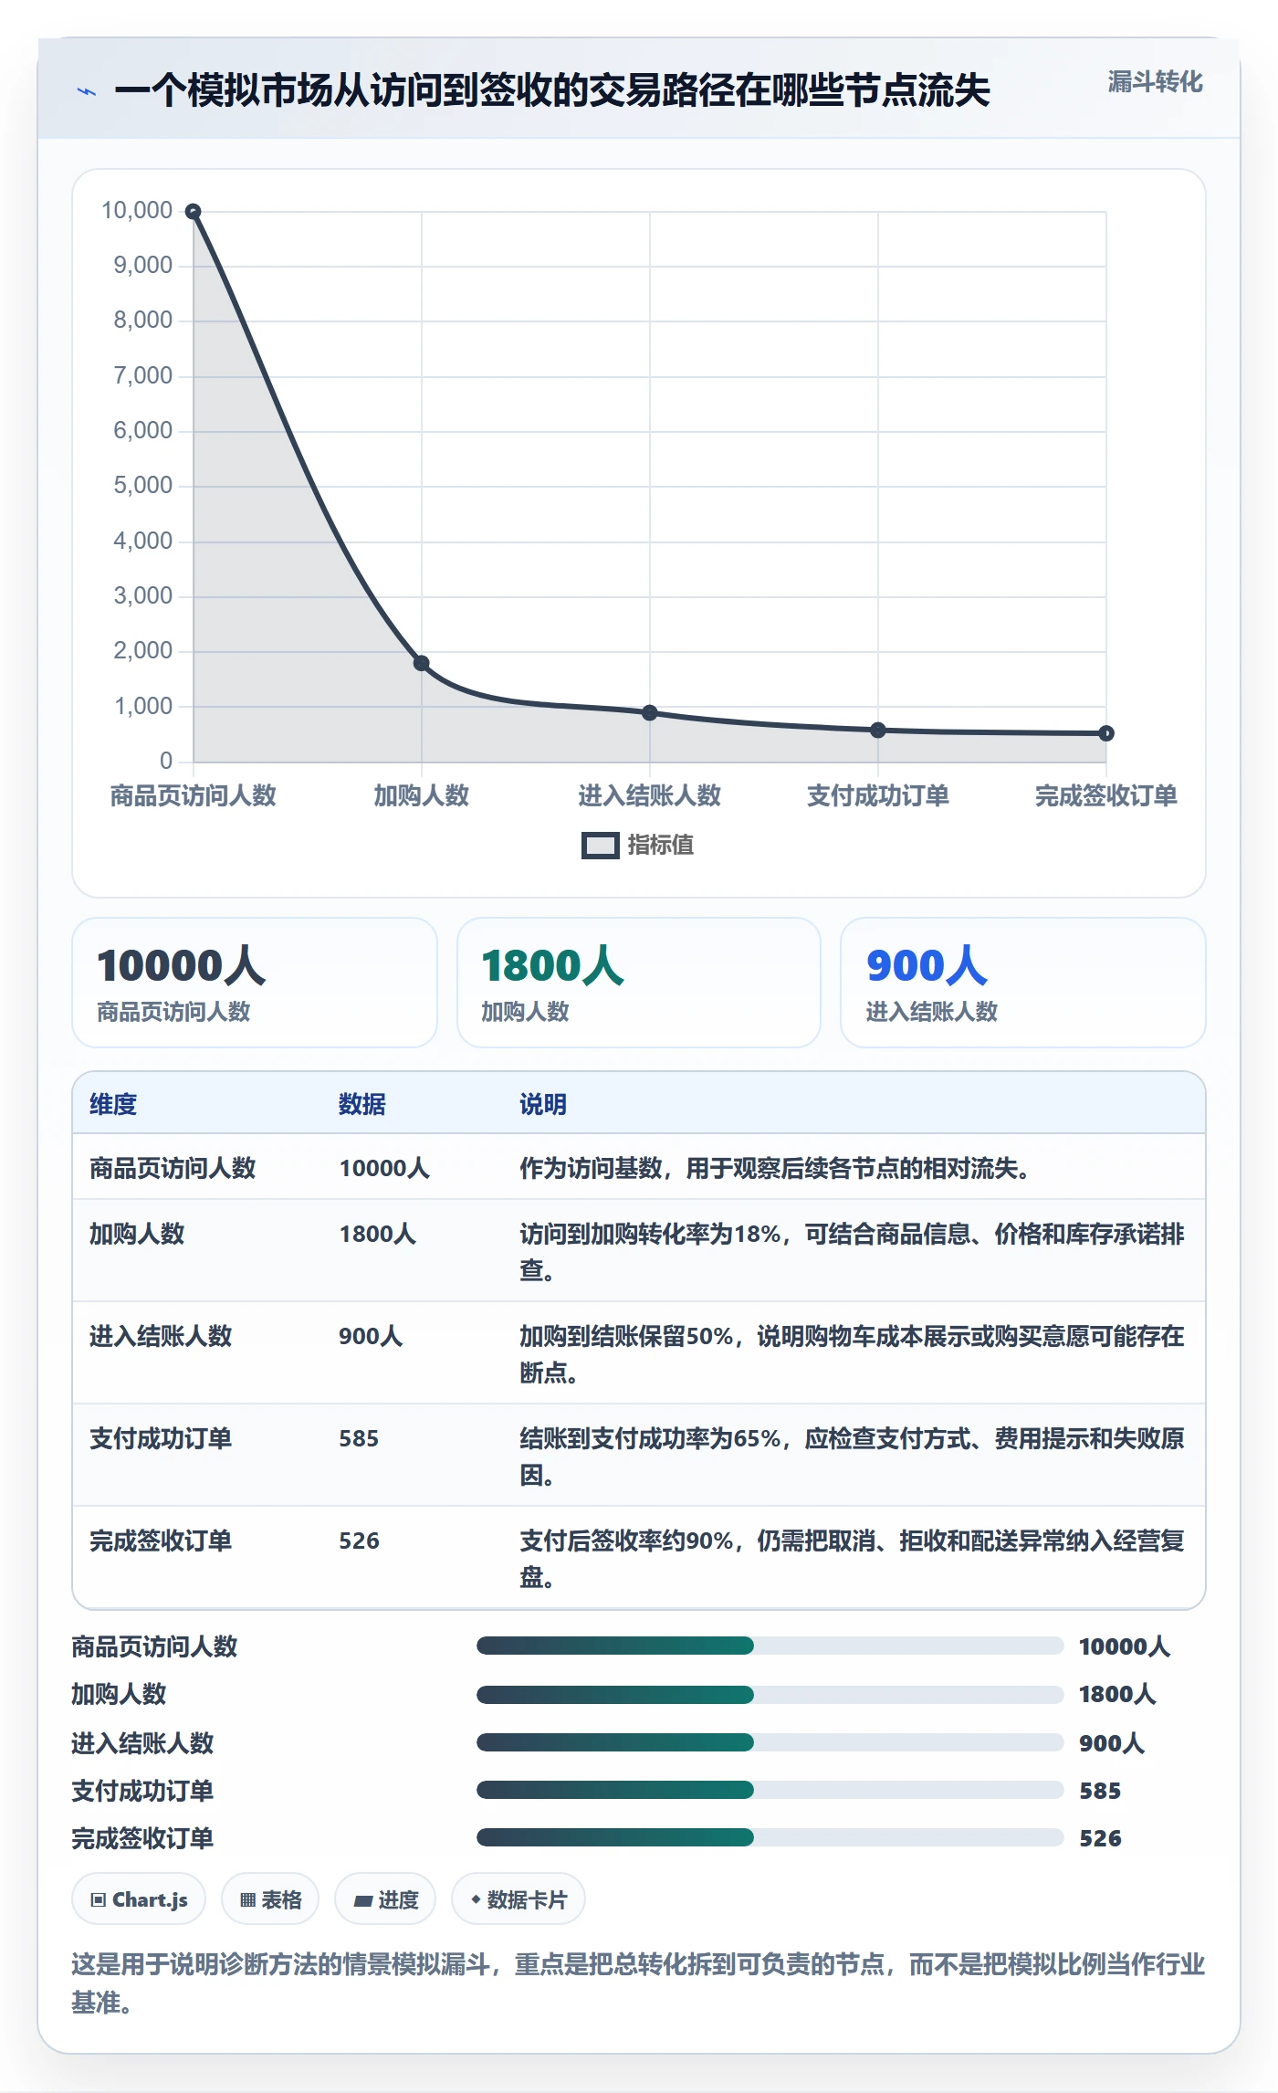Click the 表格 tag chip
Image resolution: width=1278 pixels, height=2093 pixels.
[270, 1899]
